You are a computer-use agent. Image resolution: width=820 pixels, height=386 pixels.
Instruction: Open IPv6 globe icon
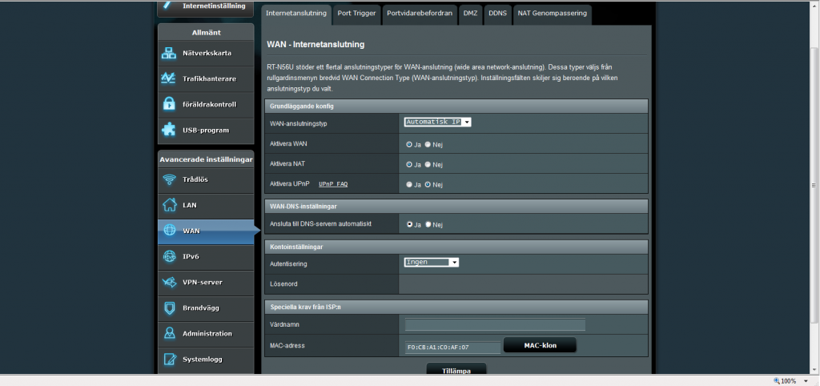(169, 256)
